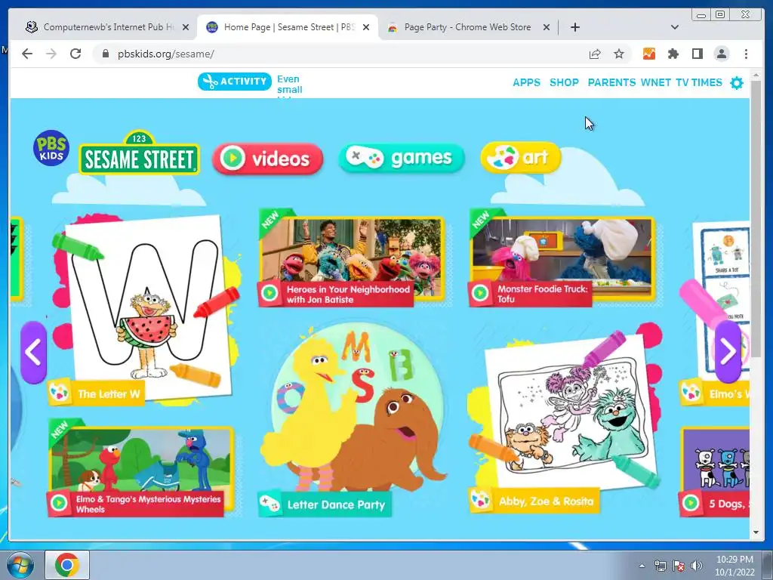Reload the Sesame Street page
The image size is (773, 580).
75,54
